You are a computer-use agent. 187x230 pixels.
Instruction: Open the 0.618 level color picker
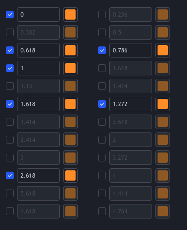[70, 50]
